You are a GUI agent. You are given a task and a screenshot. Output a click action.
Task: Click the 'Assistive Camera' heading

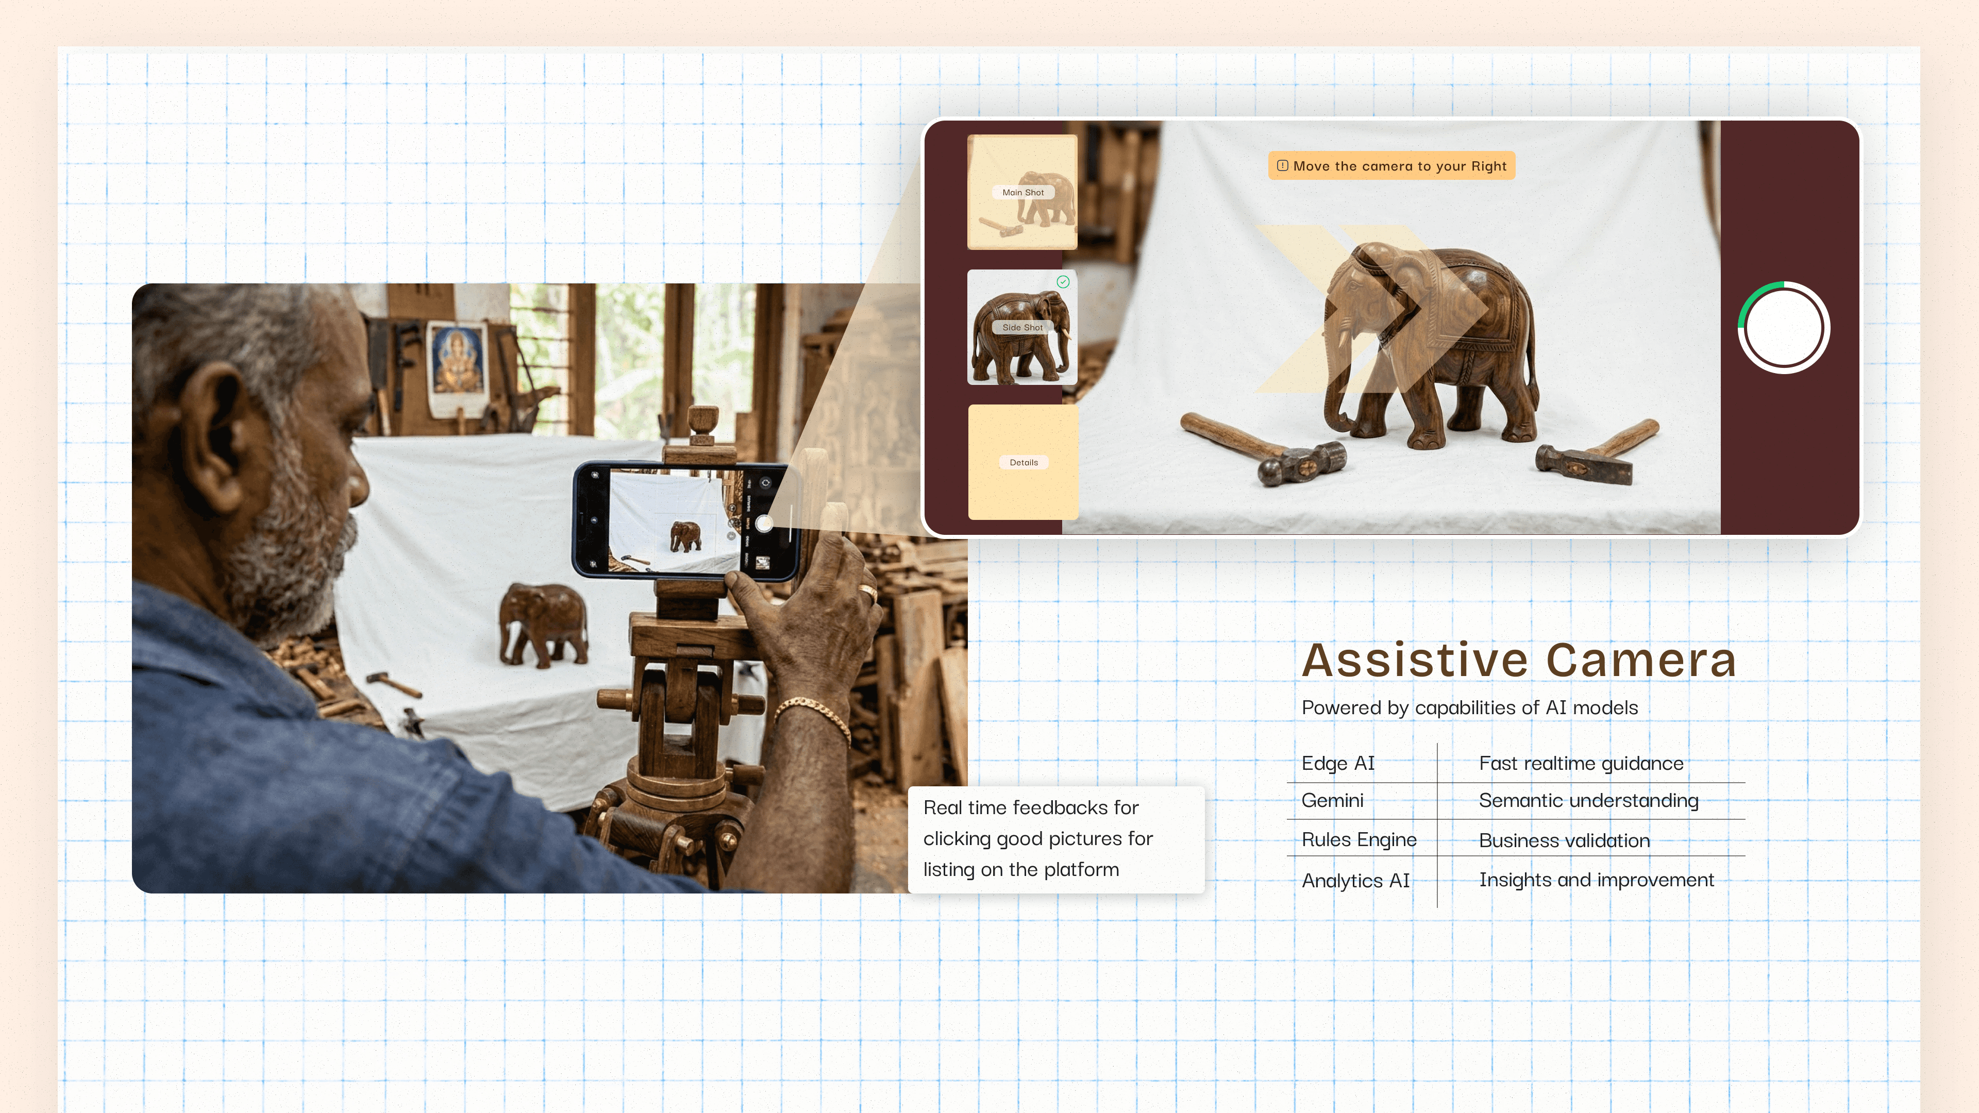tap(1519, 660)
